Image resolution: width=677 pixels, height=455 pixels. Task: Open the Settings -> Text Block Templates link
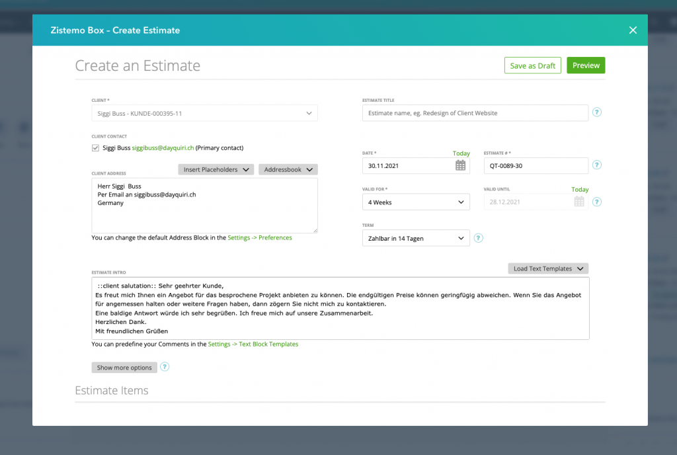253,344
